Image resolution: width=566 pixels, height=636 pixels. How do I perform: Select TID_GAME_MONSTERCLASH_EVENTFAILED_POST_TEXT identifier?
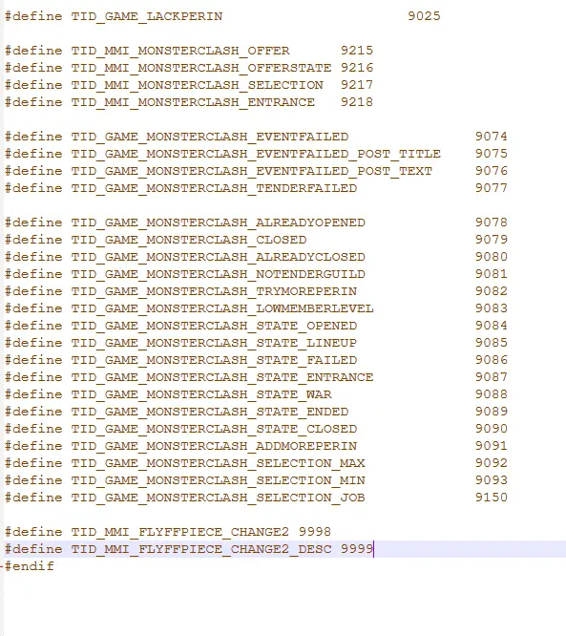coord(252,171)
